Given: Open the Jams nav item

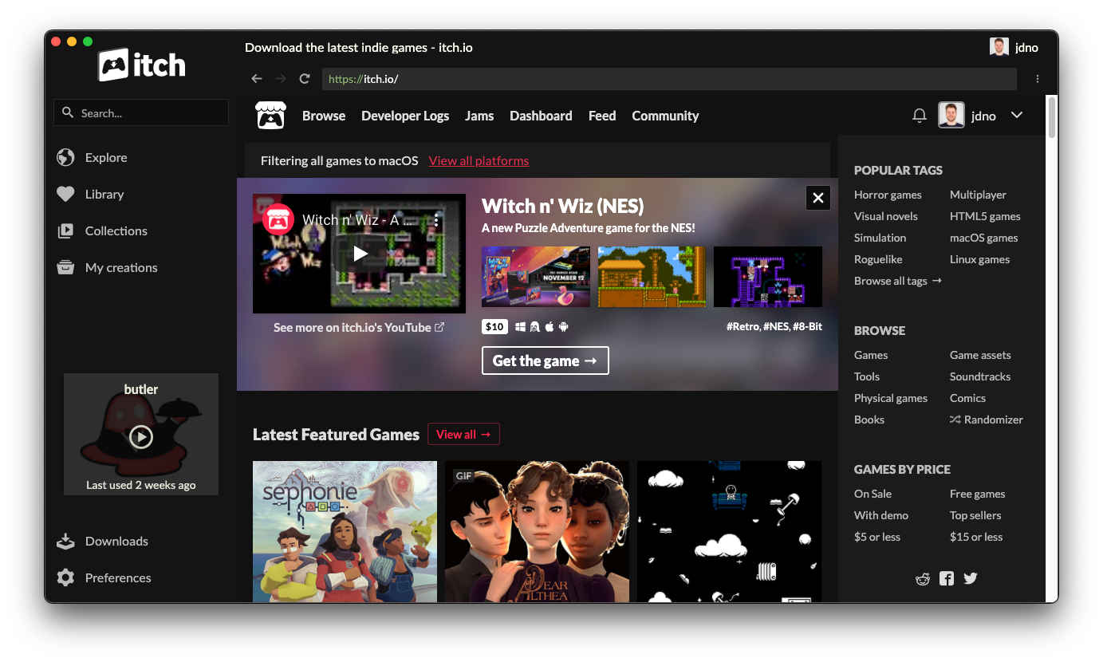Looking at the screenshot, I should (479, 116).
